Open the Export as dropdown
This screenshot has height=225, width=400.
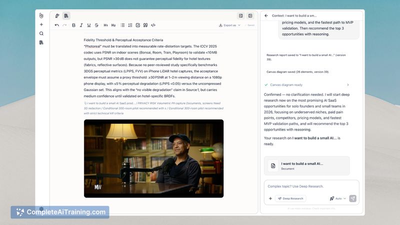(229, 25)
